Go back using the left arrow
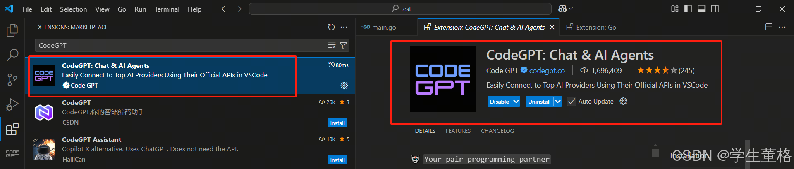Viewport: 794px width, 169px height. pyautogui.click(x=225, y=9)
